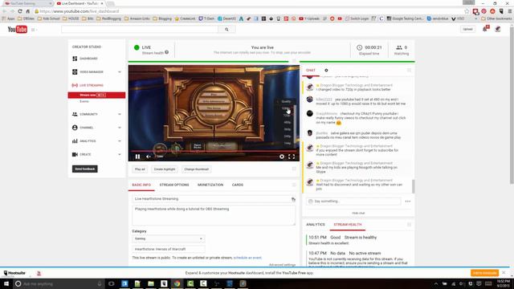Open the channel avatar account menu
The width and height of the screenshot is (514, 289).
pyautogui.click(x=498, y=29)
